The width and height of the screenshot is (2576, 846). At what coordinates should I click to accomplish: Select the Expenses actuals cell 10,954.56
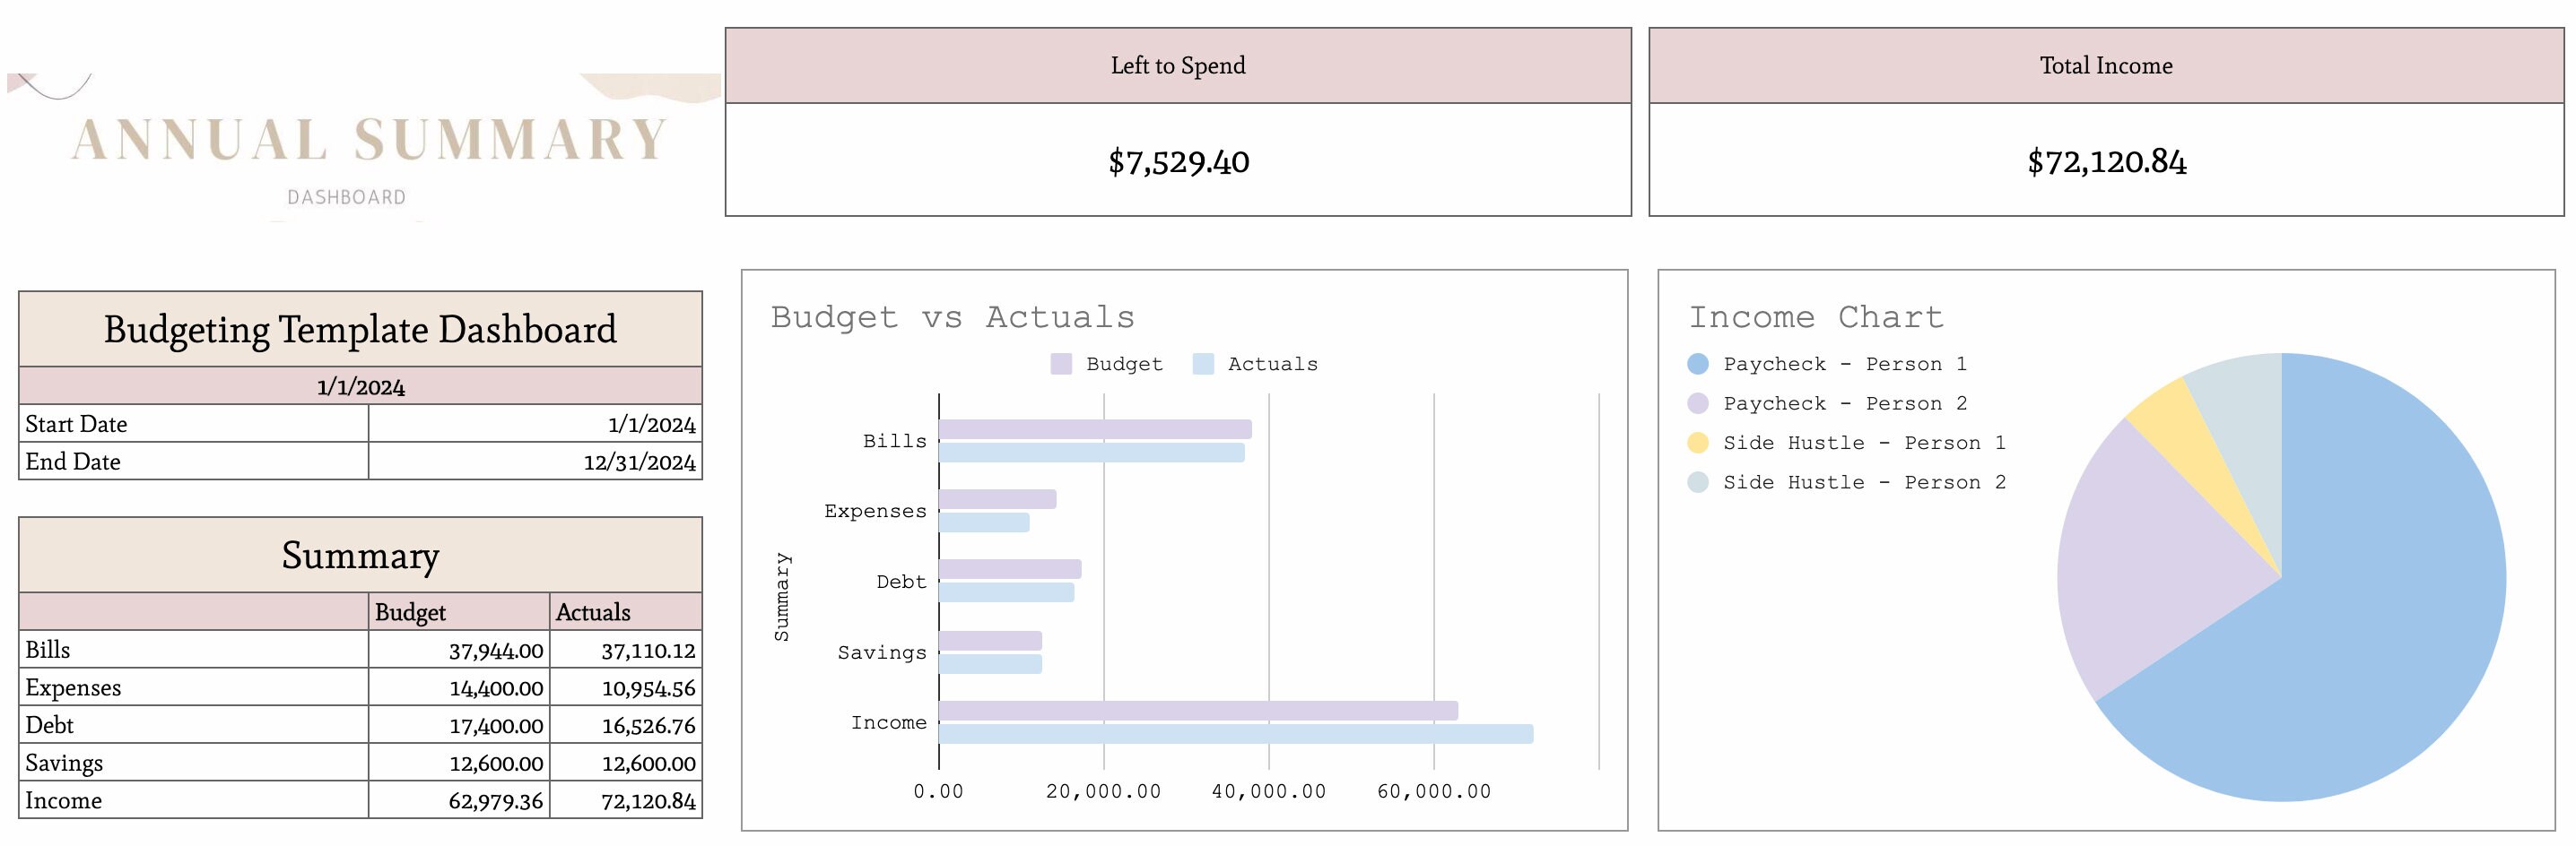click(626, 687)
